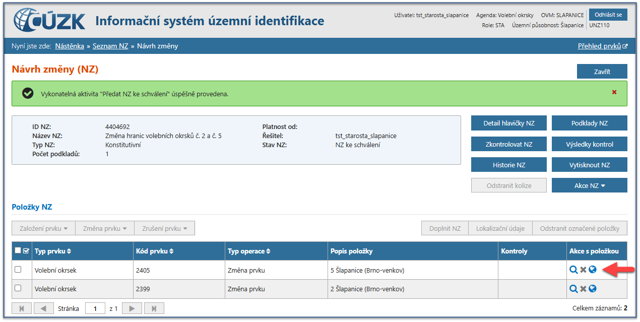Click the ČÚZK logo
Viewport: 640px width, 322px height.
coord(49,21)
